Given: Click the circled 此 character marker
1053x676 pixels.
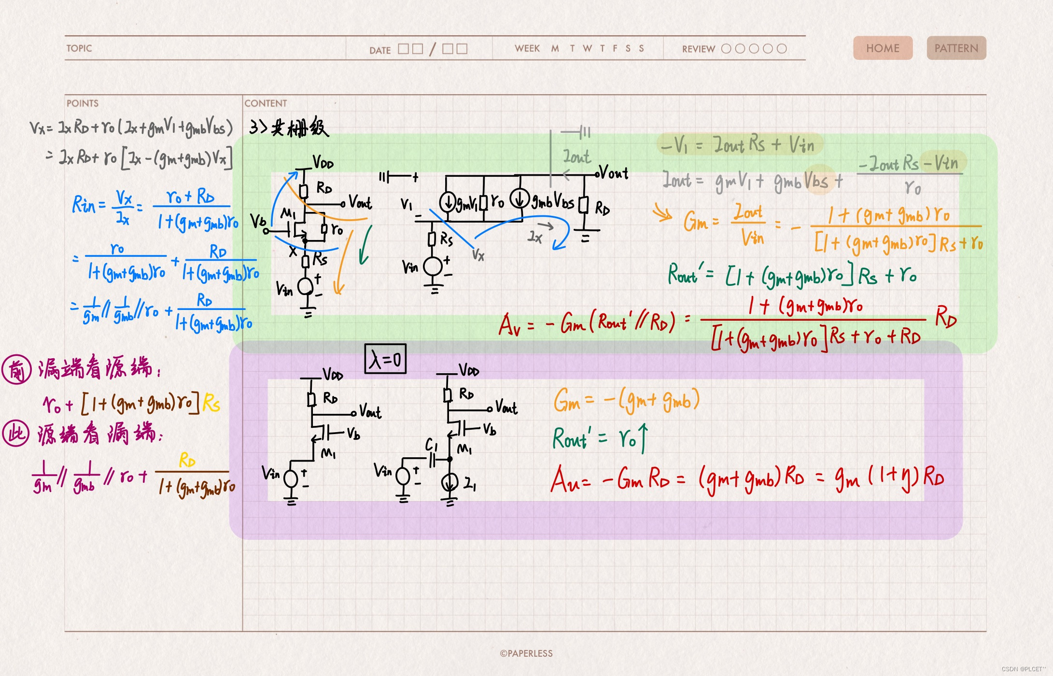Looking at the screenshot, I should coord(16,433).
